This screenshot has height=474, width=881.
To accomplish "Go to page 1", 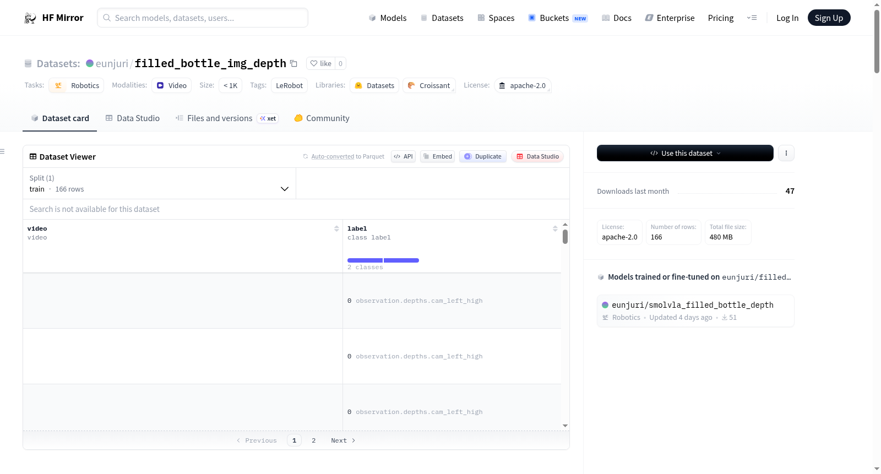I will 294,440.
